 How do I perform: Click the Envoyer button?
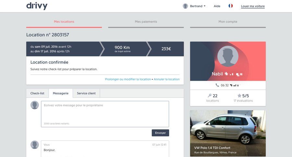pos(160,133)
